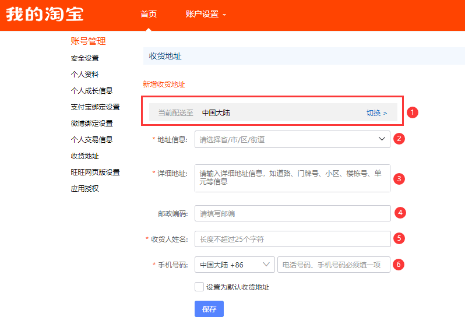
Task: Enable 设置为默认收货地址 checkbox
Action: click(199, 287)
